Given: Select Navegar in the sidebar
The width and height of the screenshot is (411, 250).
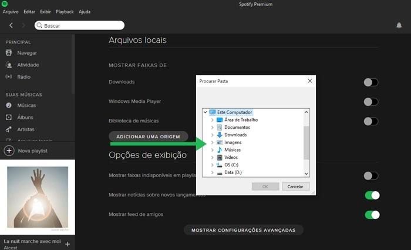Looking at the screenshot, I should point(27,53).
